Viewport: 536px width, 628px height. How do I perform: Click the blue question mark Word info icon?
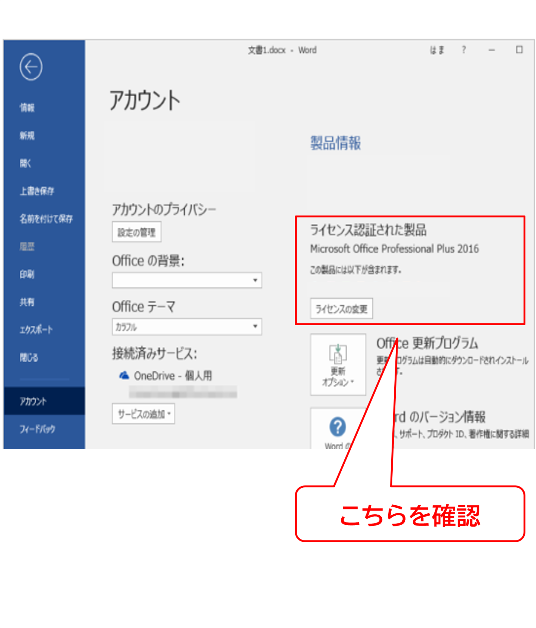(x=338, y=427)
